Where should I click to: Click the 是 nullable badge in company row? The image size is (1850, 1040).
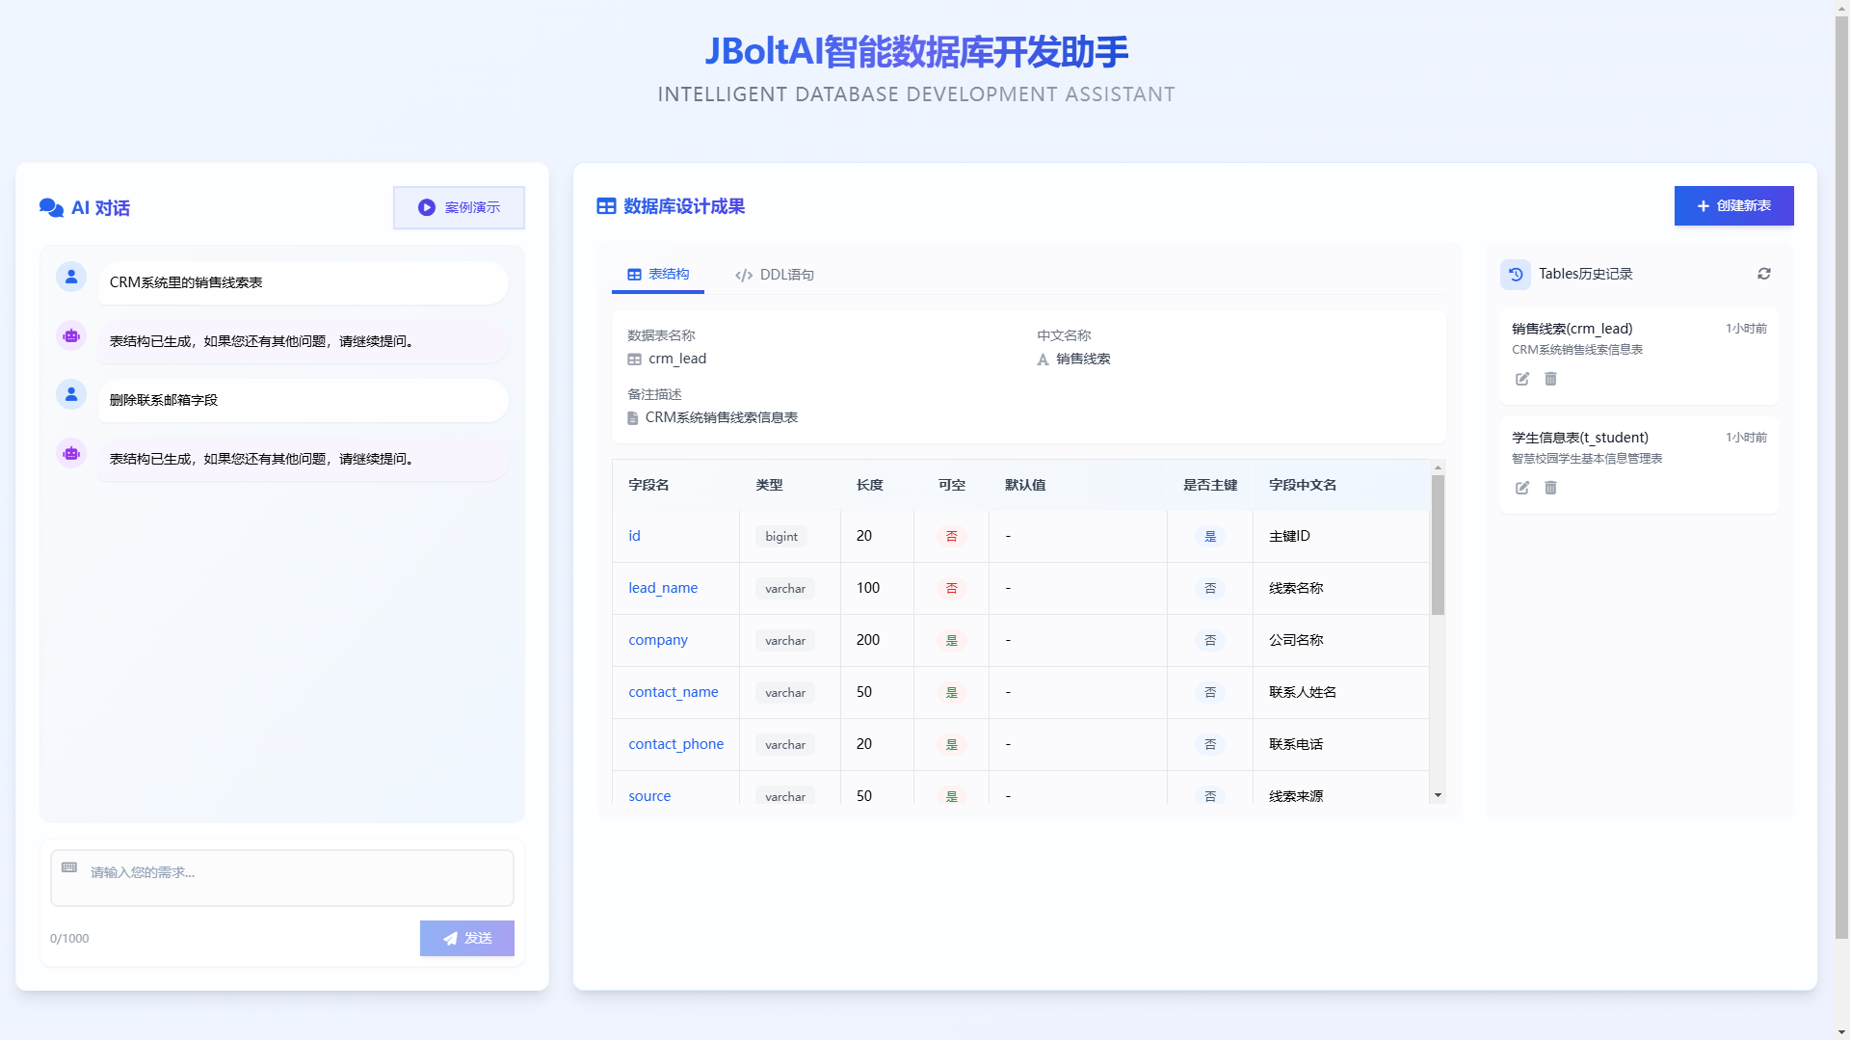click(951, 641)
